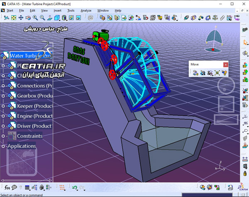Click the Swap Visible Space icon
Screen dimensions: 249x197
click(x=78, y=17)
